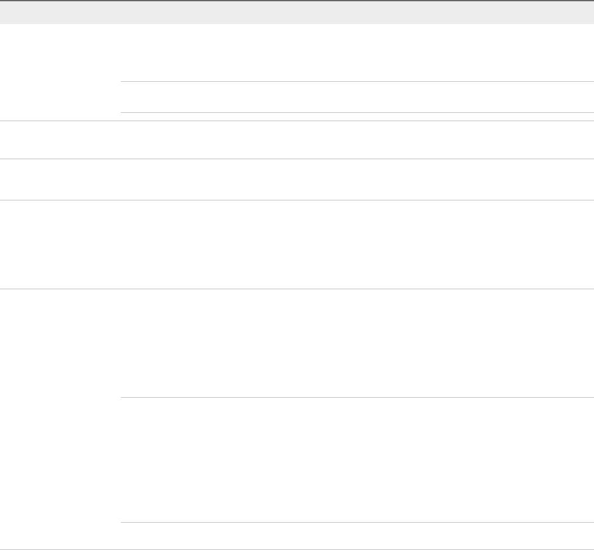Image resolution: width=594 pixels, height=550 pixels.
Task: Click the left cell of the third table row
Action: [x=60, y=180]
